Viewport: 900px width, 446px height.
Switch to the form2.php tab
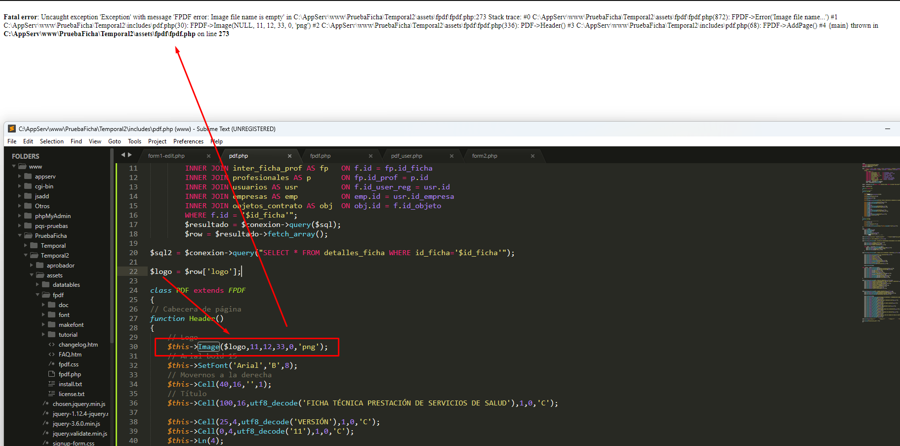[x=485, y=156]
